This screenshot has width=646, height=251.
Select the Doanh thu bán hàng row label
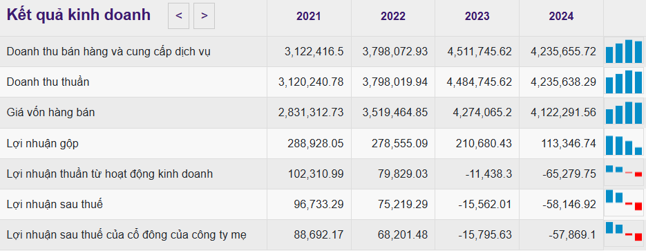tap(108, 52)
